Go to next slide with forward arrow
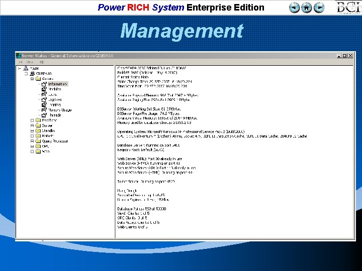 tap(319, 8)
